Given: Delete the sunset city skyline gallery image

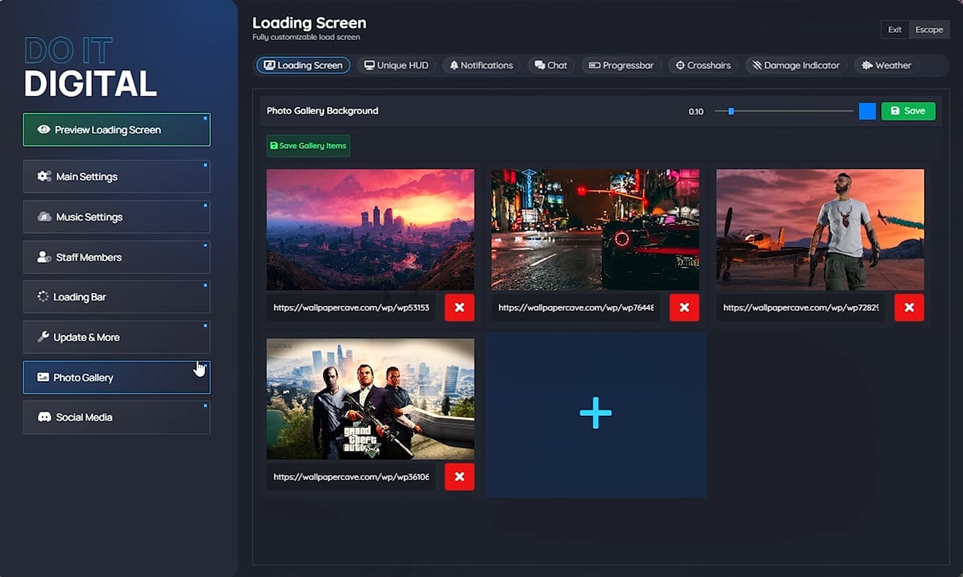Looking at the screenshot, I should tap(459, 308).
